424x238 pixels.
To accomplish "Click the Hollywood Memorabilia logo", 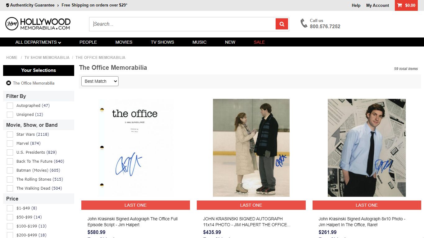I will point(38,24).
